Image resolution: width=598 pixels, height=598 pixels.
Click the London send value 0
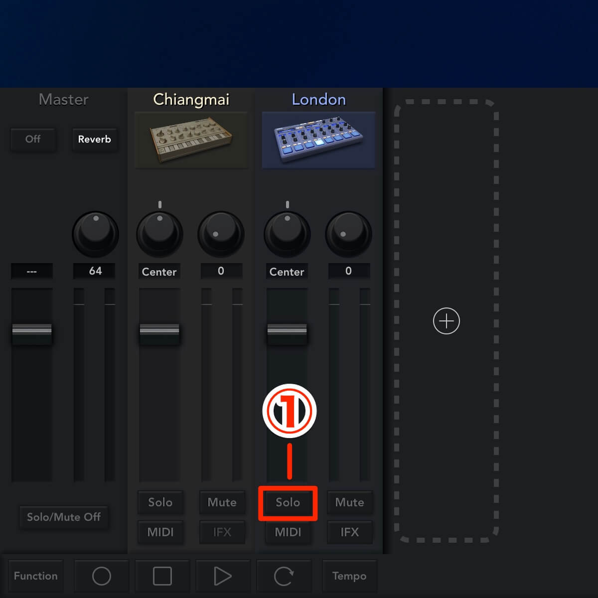[x=349, y=271]
